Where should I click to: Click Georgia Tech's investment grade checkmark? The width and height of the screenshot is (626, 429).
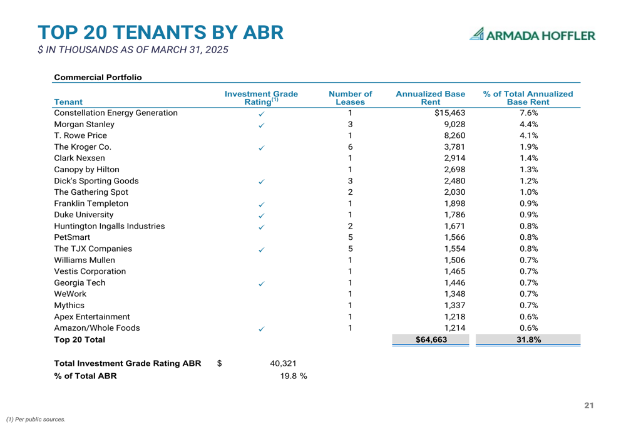pos(262,284)
